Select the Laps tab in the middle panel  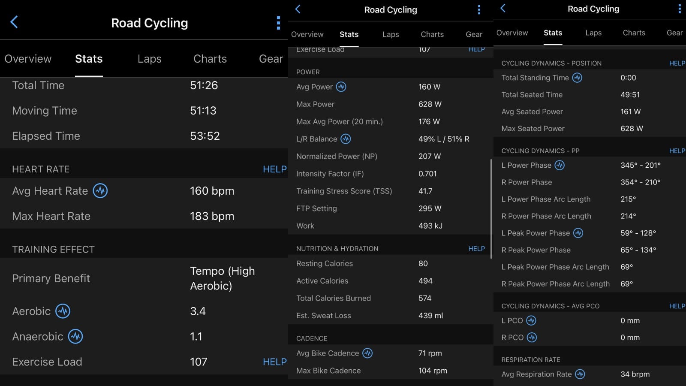point(391,34)
